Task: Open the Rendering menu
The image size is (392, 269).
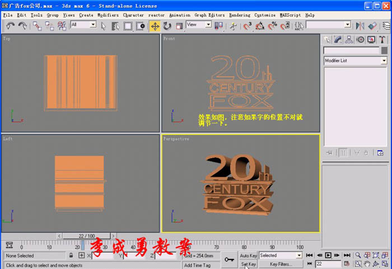Action: click(x=240, y=15)
